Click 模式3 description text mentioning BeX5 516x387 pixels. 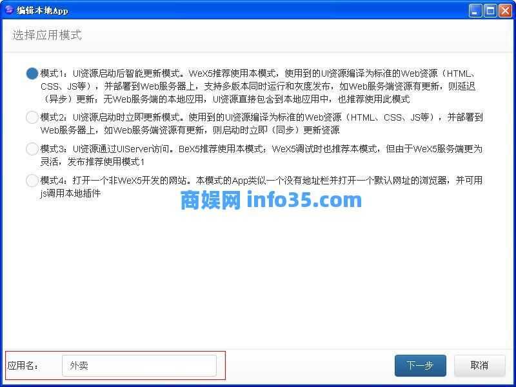coord(261,155)
